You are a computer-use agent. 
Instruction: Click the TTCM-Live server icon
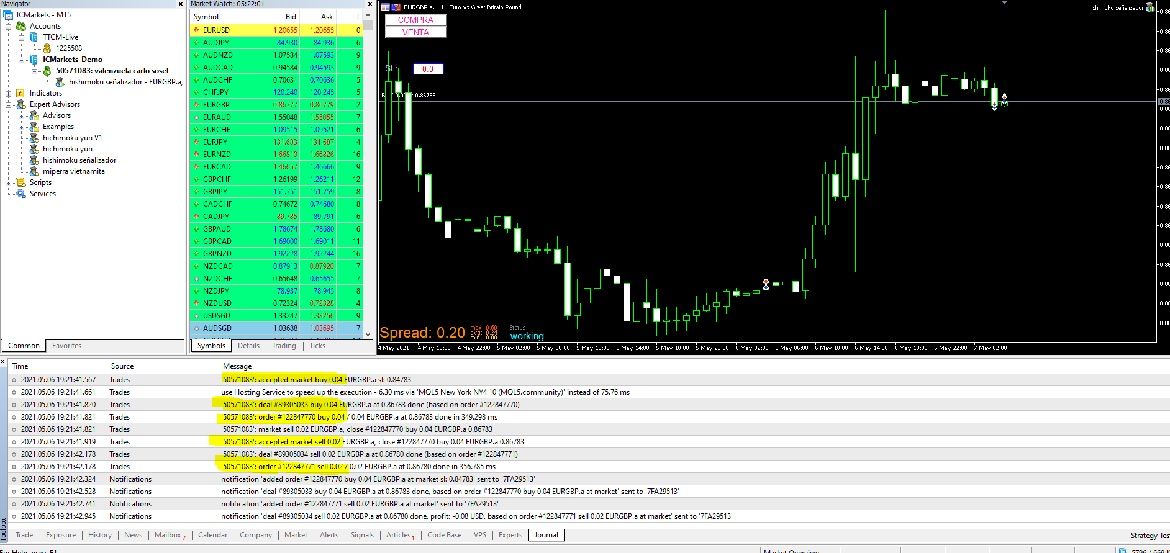coord(34,37)
